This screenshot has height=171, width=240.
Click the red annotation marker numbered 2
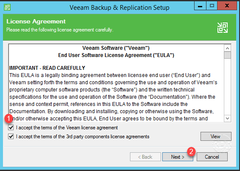point(191,152)
